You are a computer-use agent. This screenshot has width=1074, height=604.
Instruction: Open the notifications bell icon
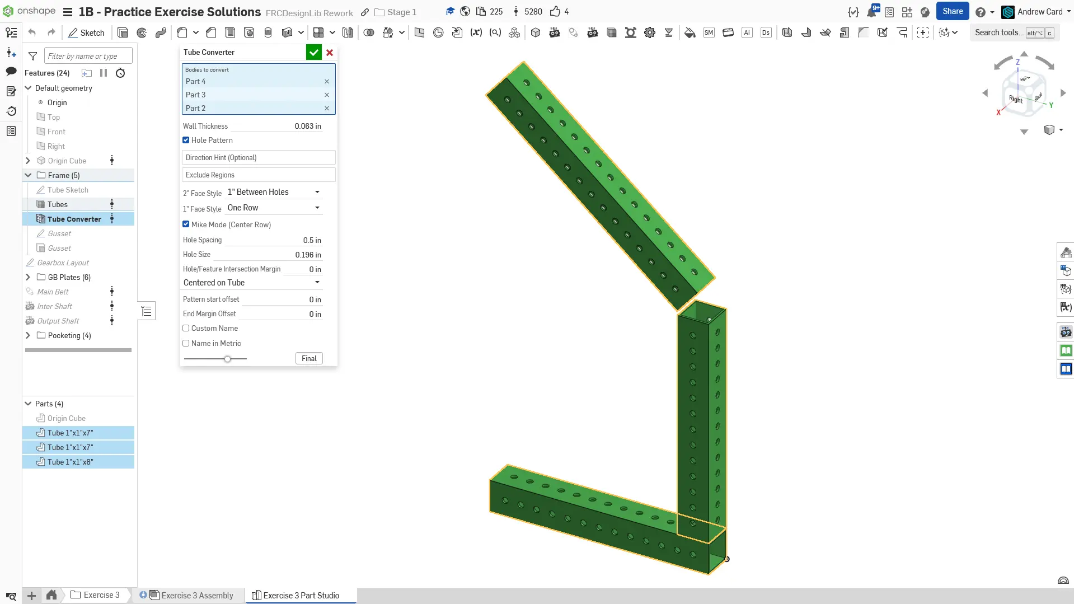coord(871,12)
